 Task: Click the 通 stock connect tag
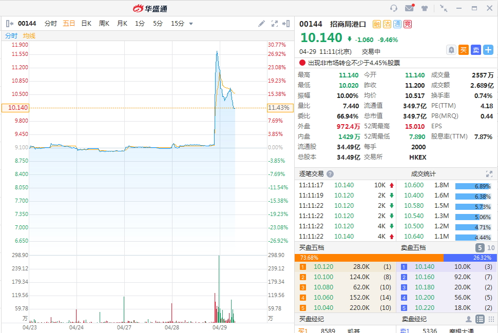[x=397, y=24]
